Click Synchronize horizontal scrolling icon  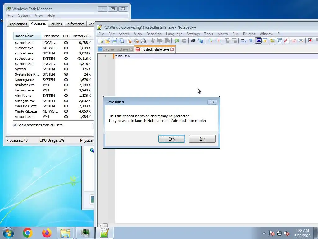point(234,41)
